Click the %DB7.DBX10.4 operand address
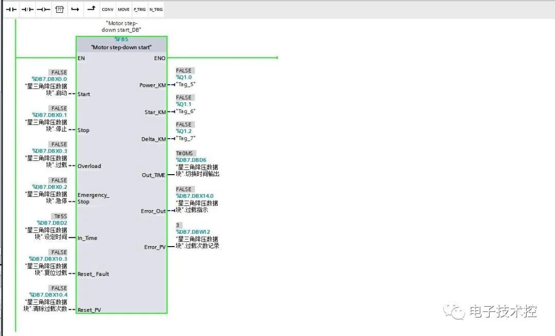 point(48,294)
